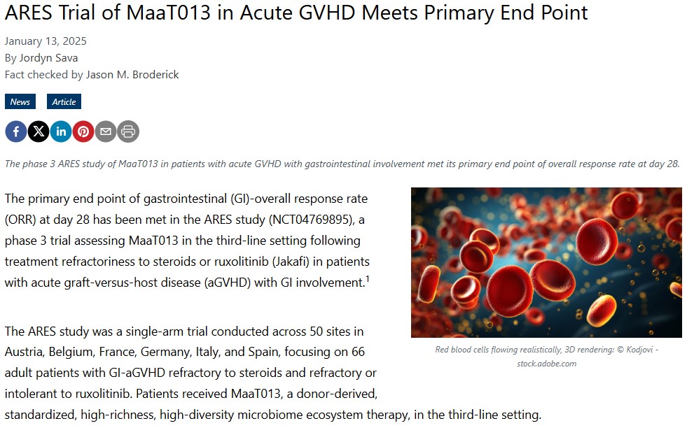Screen dimensions: 694x428
Task: Click the ARES Trial article headline
Action: pyautogui.click(x=296, y=13)
